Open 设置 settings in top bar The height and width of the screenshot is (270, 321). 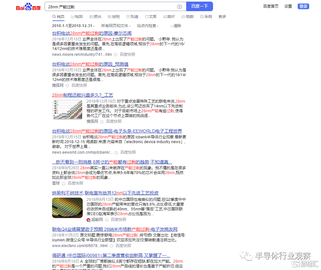pyautogui.click(x=288, y=6)
